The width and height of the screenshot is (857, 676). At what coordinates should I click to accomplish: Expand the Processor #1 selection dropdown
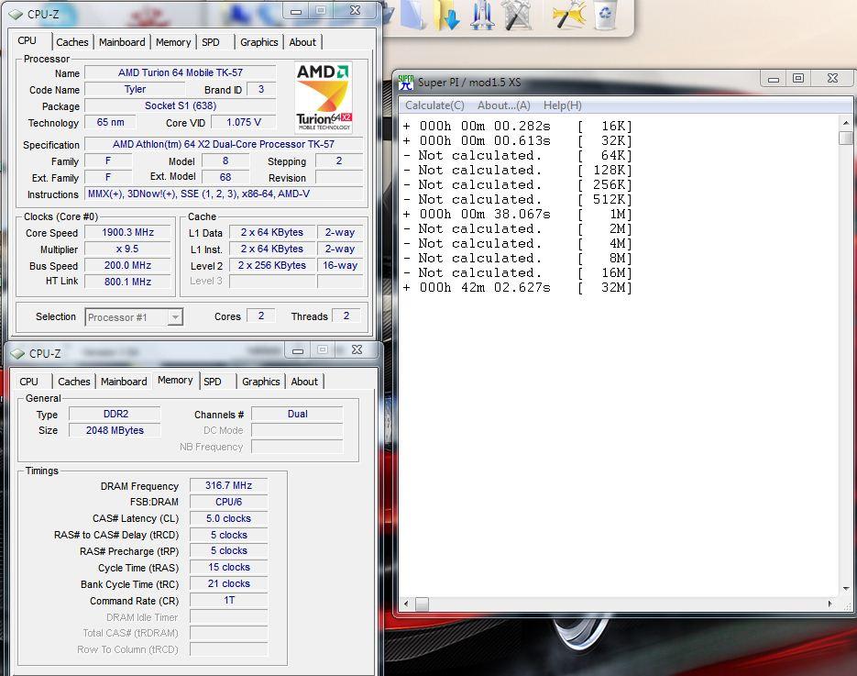[x=175, y=317]
